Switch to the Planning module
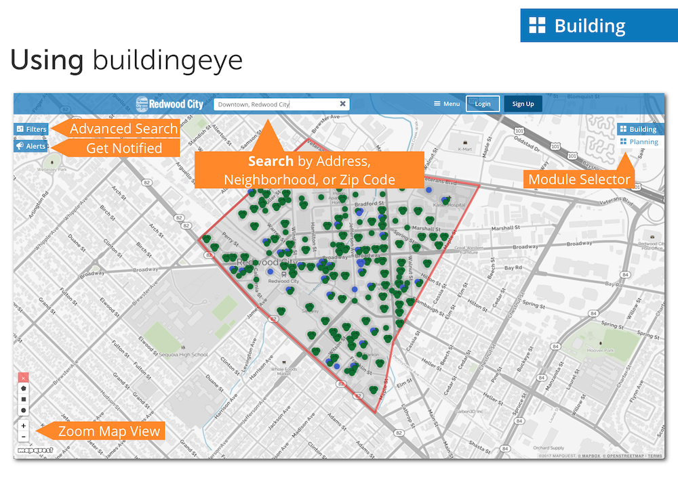This screenshot has height=484, width=678. pos(639,141)
